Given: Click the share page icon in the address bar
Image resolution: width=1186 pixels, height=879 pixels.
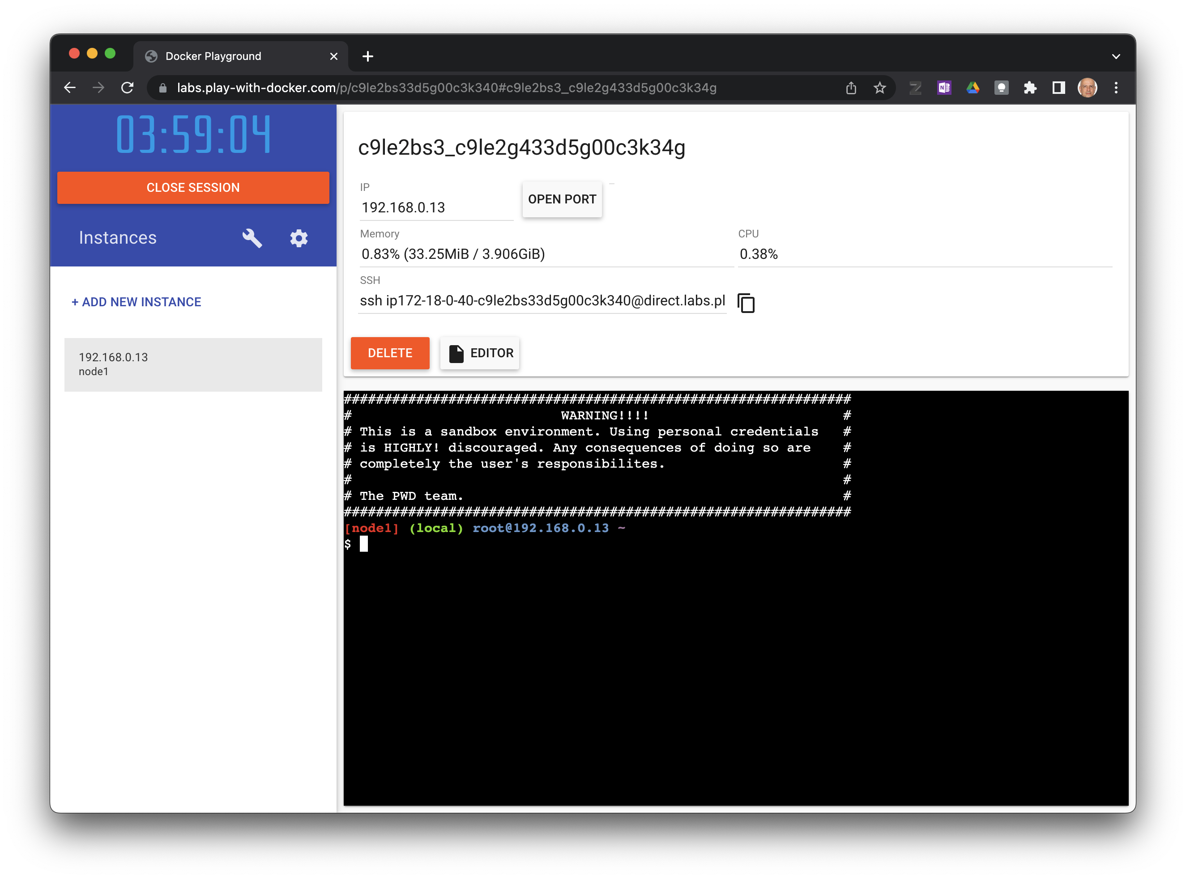Looking at the screenshot, I should click(x=851, y=88).
